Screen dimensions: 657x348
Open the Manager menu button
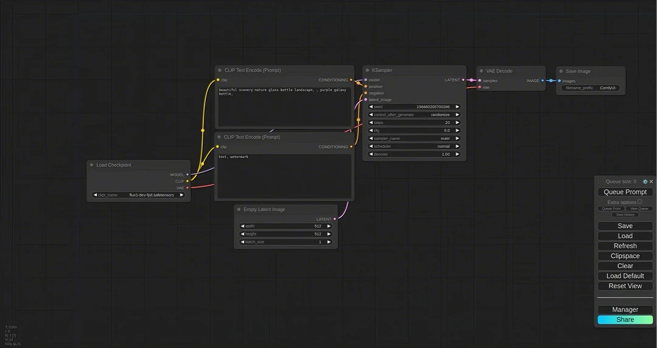tap(625, 310)
